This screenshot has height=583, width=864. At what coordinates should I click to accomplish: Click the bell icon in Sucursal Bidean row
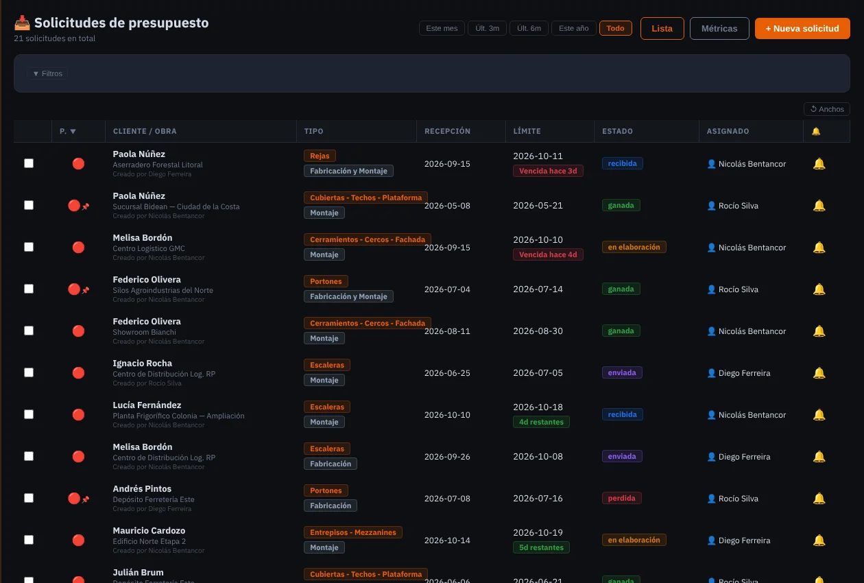(819, 206)
